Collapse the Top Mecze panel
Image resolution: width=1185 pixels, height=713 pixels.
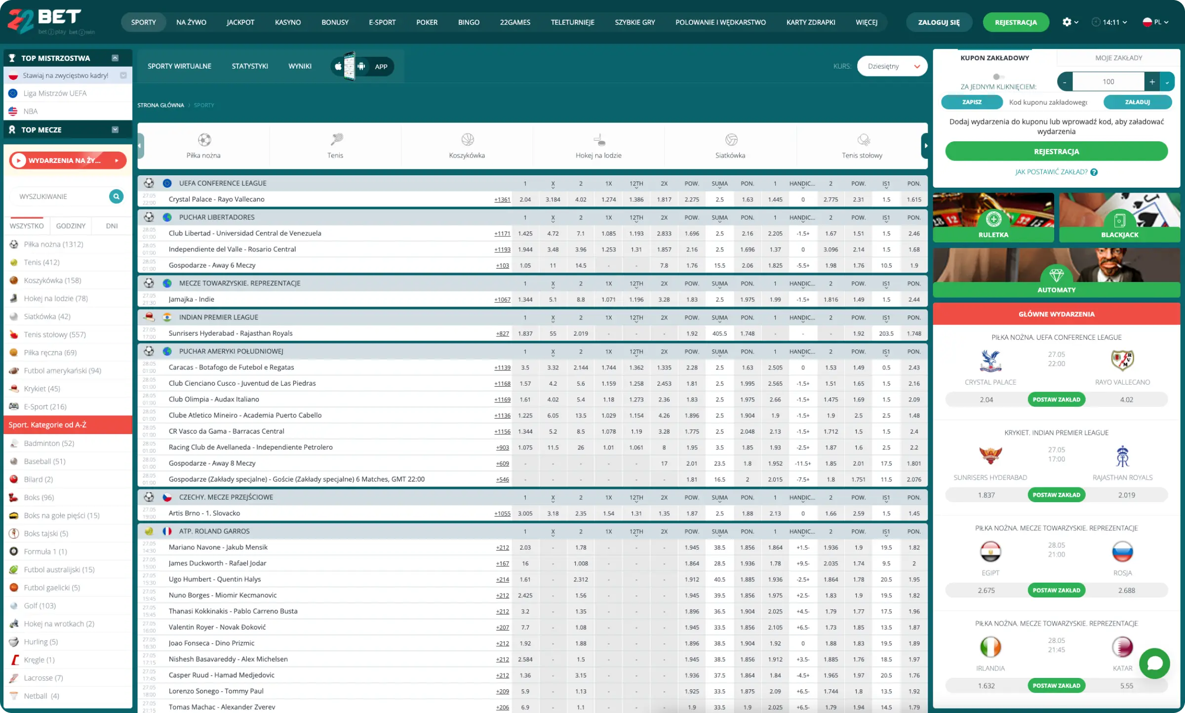point(115,129)
